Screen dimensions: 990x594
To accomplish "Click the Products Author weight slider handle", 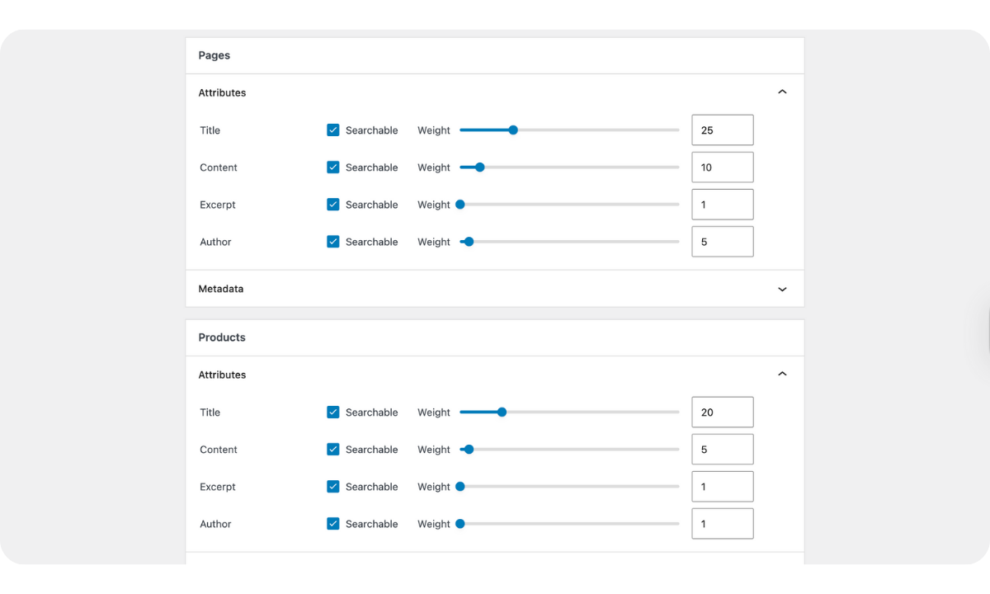I will (x=460, y=524).
